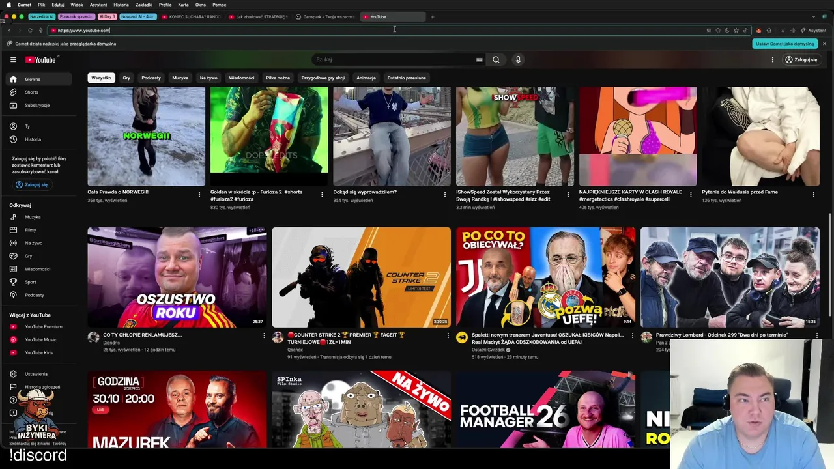
Task: Click the search magnifier button
Action: click(496, 59)
